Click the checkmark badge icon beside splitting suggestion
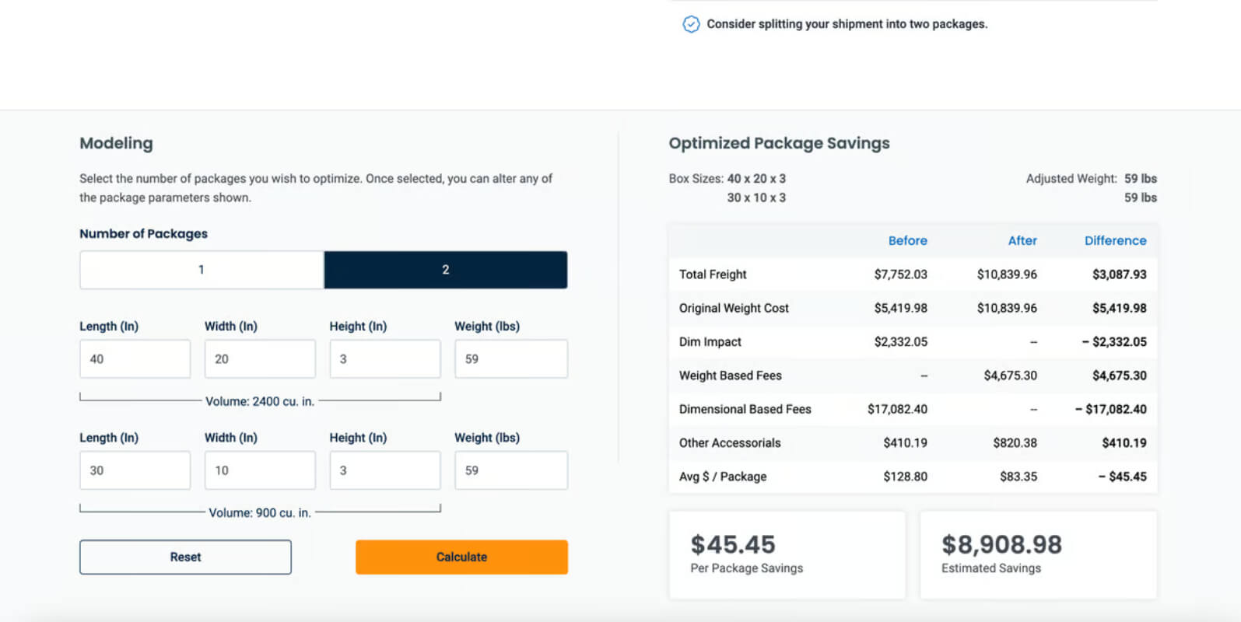The height and width of the screenshot is (622, 1241). (x=691, y=24)
